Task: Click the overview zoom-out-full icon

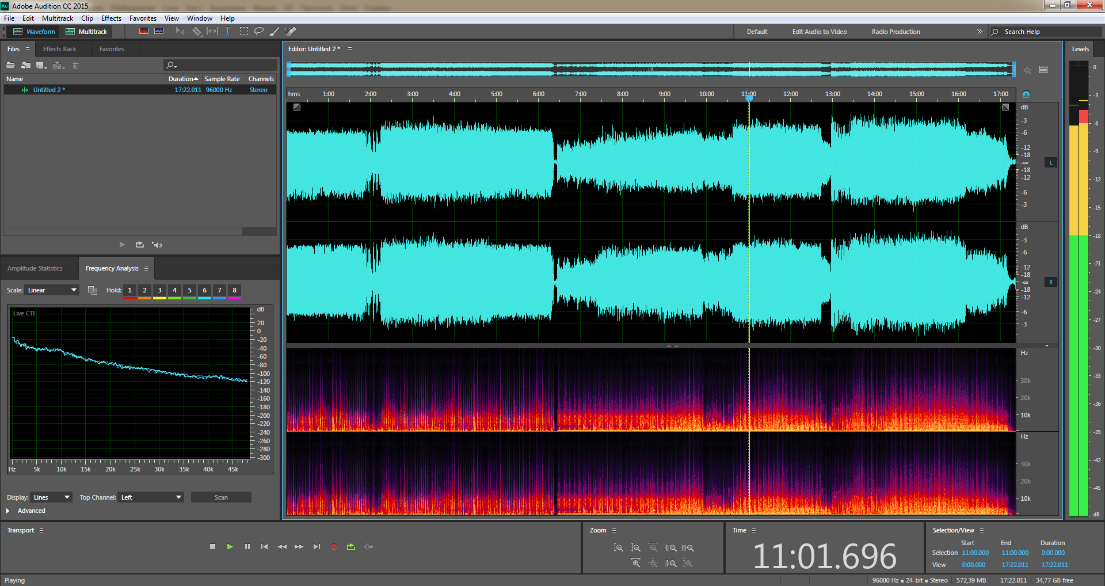Action: 1027,70
